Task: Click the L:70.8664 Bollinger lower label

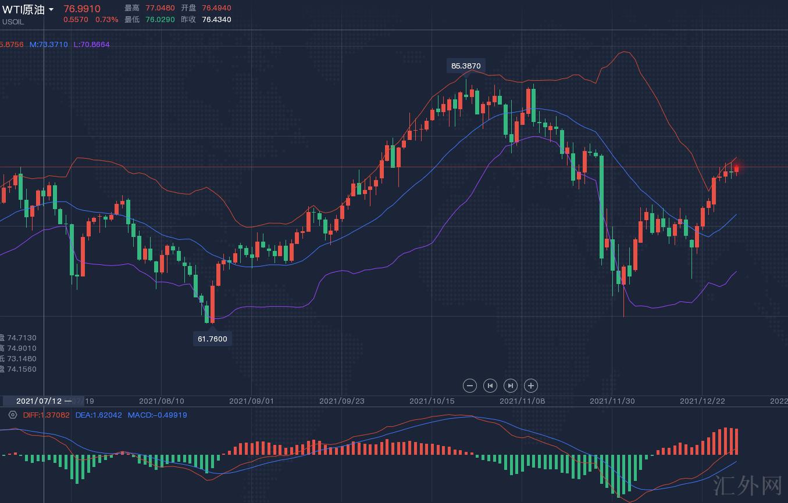Action: tap(91, 45)
